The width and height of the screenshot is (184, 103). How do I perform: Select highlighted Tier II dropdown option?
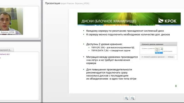coord(159,53)
